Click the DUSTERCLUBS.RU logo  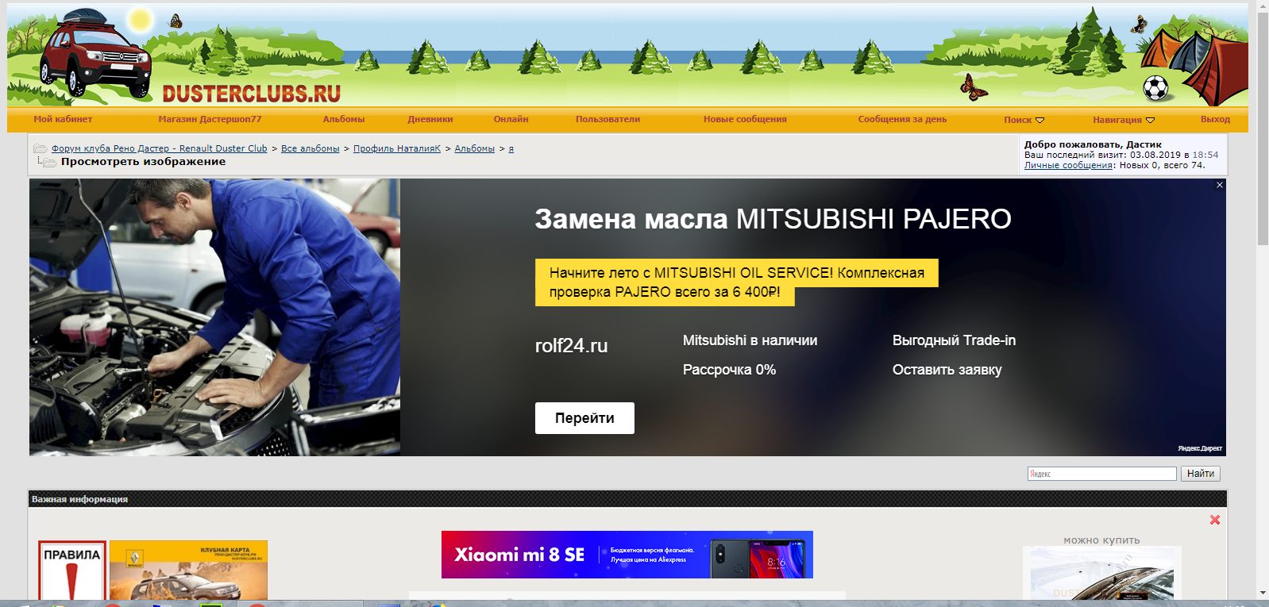(251, 94)
